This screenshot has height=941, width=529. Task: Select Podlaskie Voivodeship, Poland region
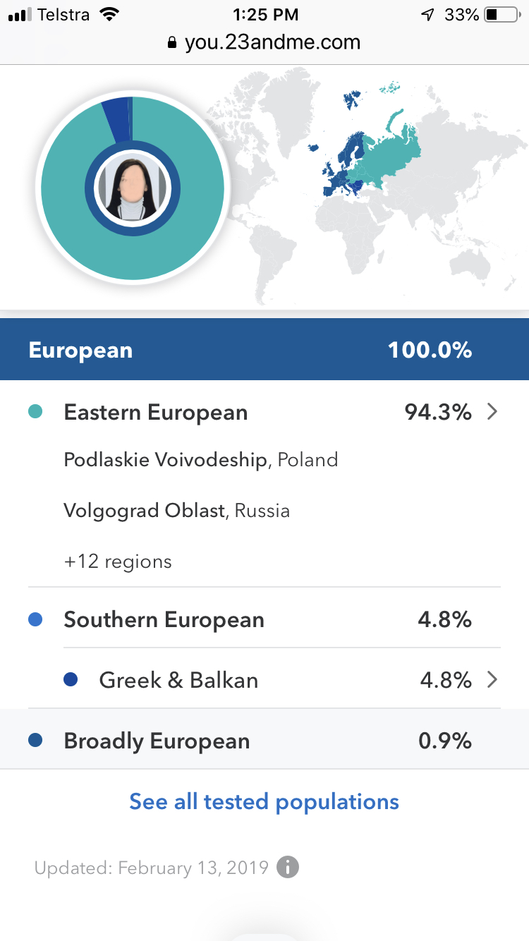pyautogui.click(x=201, y=461)
